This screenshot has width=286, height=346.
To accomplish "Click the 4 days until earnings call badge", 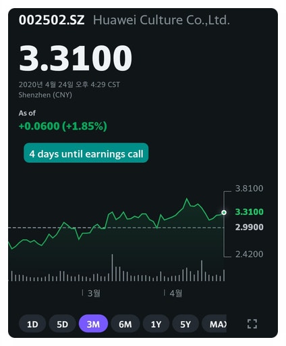I will pyautogui.click(x=86, y=154).
